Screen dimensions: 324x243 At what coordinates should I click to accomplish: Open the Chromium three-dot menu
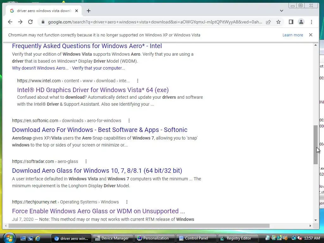(311, 22)
